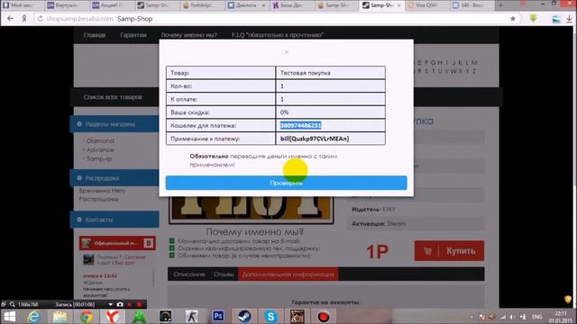Open Photoshop from taskbar
577x324 pixels.
(218, 316)
